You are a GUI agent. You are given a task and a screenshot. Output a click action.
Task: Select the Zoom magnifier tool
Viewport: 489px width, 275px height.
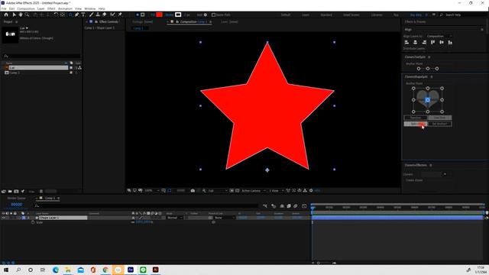coord(28,15)
